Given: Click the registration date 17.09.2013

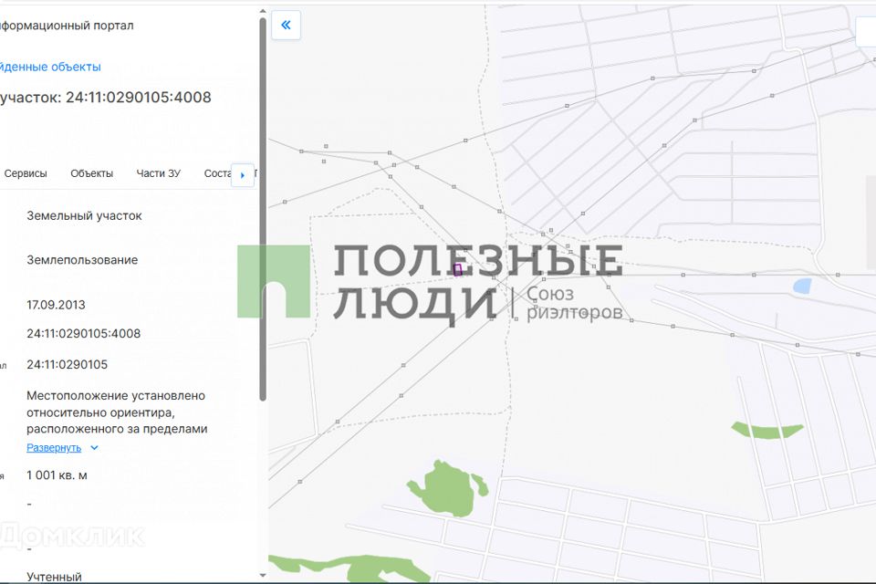Looking at the screenshot, I should click(56, 305).
